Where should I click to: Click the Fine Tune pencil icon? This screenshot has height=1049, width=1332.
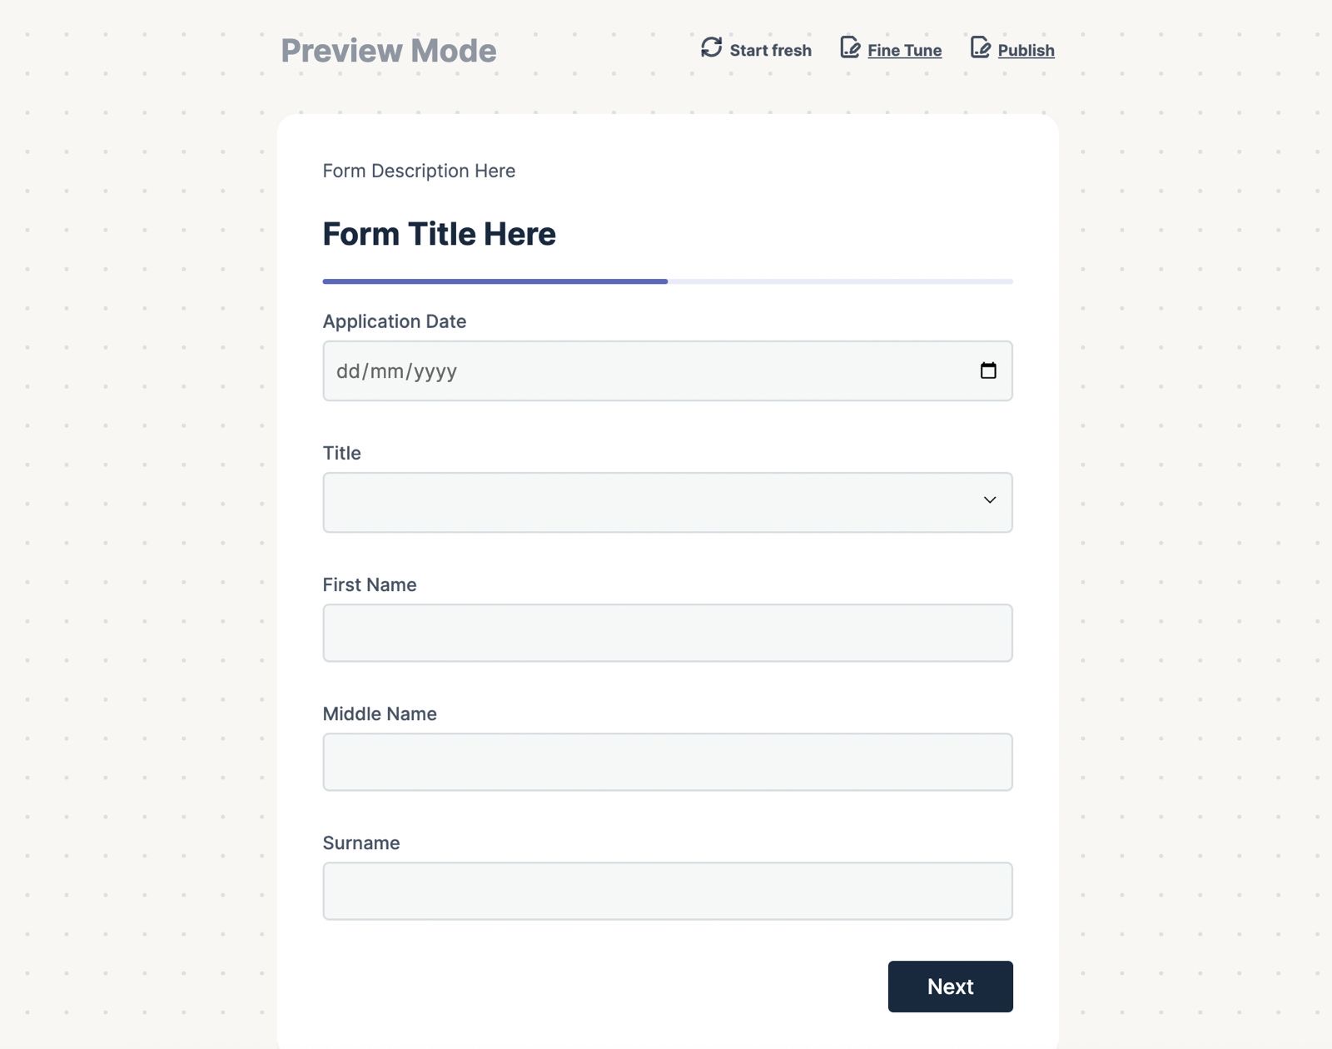pos(850,48)
